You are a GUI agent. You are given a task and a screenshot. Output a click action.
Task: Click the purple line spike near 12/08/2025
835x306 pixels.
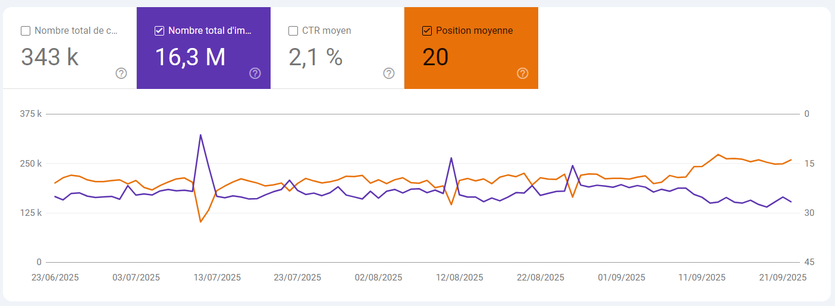(451, 158)
